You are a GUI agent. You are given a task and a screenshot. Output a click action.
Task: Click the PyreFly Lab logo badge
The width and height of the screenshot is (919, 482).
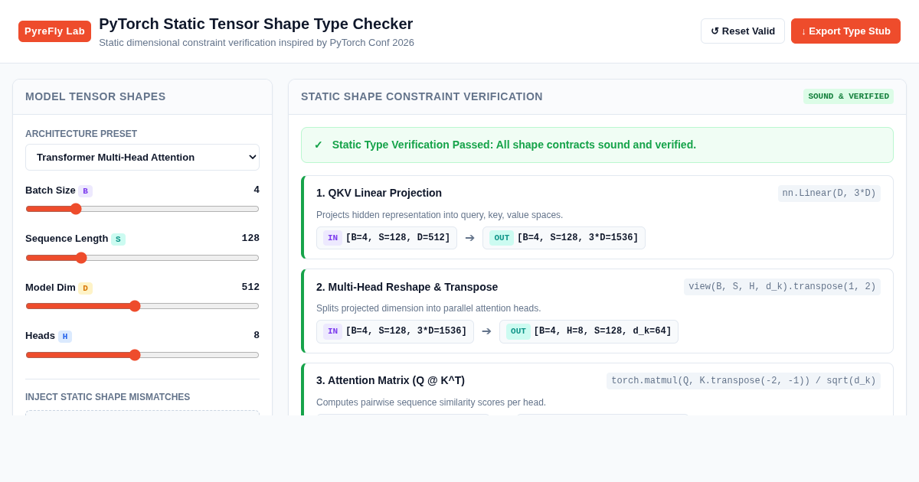54,31
